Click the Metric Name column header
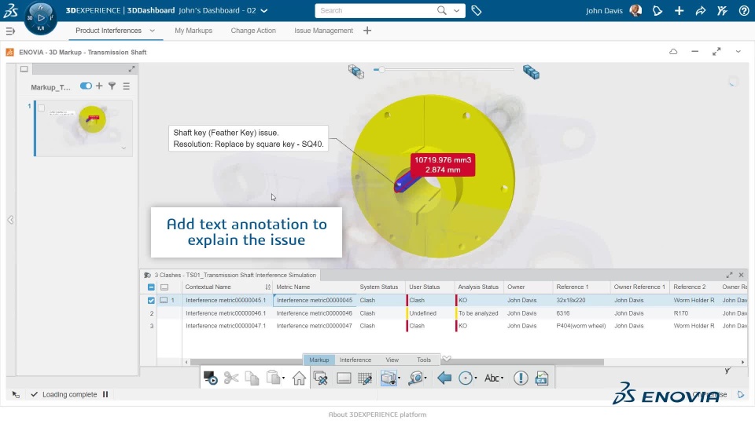The width and height of the screenshot is (755, 424). click(x=293, y=287)
